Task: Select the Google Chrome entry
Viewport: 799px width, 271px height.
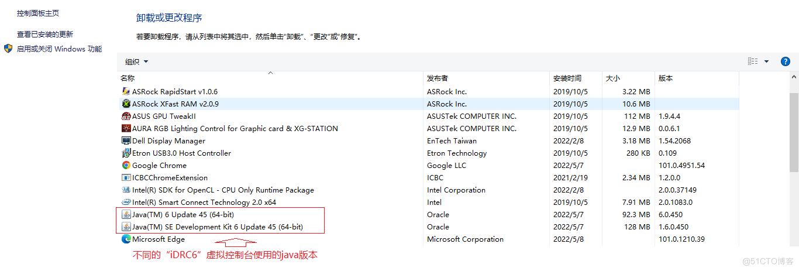Action: coord(429,165)
